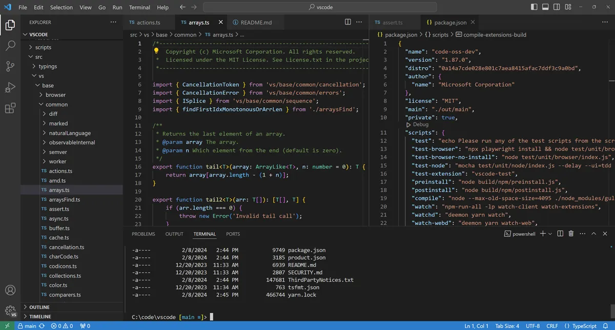Close the terminal panel
This screenshot has height=330, width=615.
604,234
